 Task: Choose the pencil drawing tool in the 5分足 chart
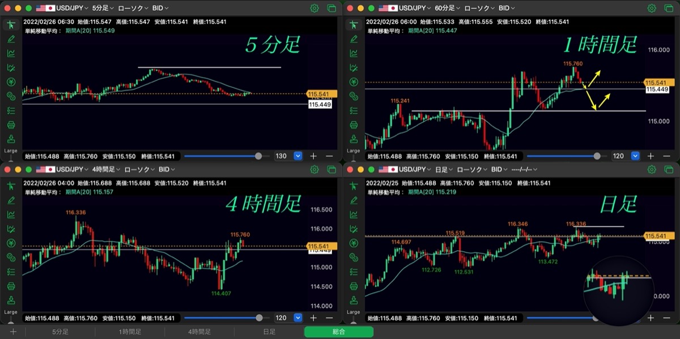pos(11,39)
